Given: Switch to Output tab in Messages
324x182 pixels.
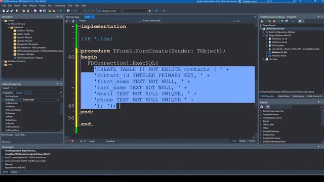Looking at the screenshot, I should coord(14,172).
